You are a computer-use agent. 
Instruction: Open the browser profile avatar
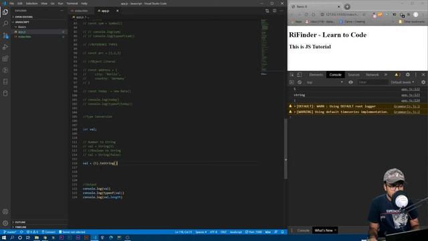(416, 15)
